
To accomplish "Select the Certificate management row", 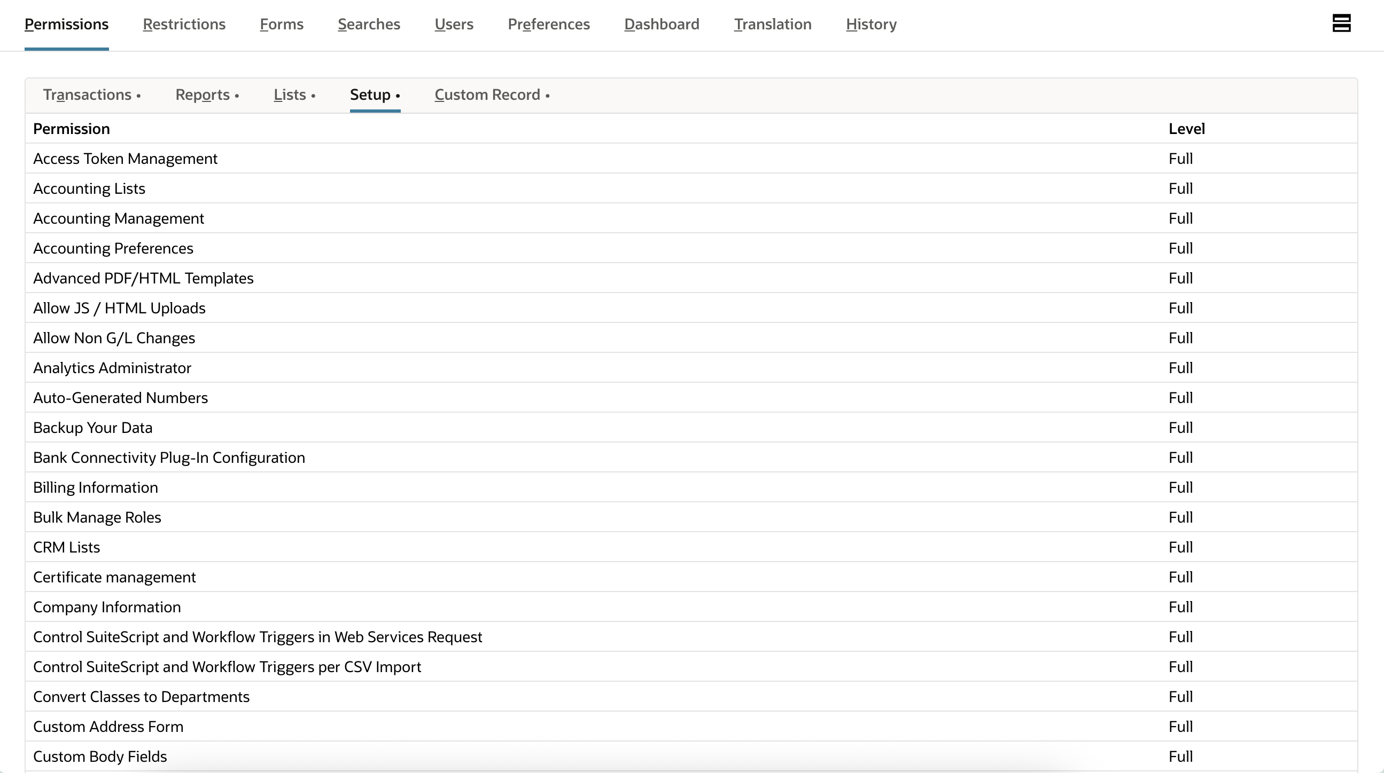I will click(x=114, y=577).
